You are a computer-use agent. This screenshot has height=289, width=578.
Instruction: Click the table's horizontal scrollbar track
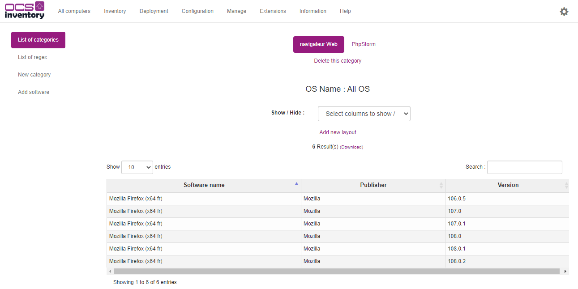coord(337,272)
